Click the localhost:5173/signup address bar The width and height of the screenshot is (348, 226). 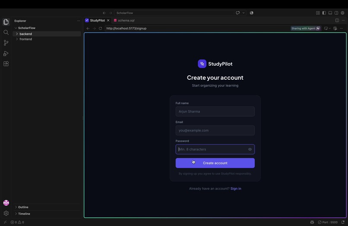(197, 28)
